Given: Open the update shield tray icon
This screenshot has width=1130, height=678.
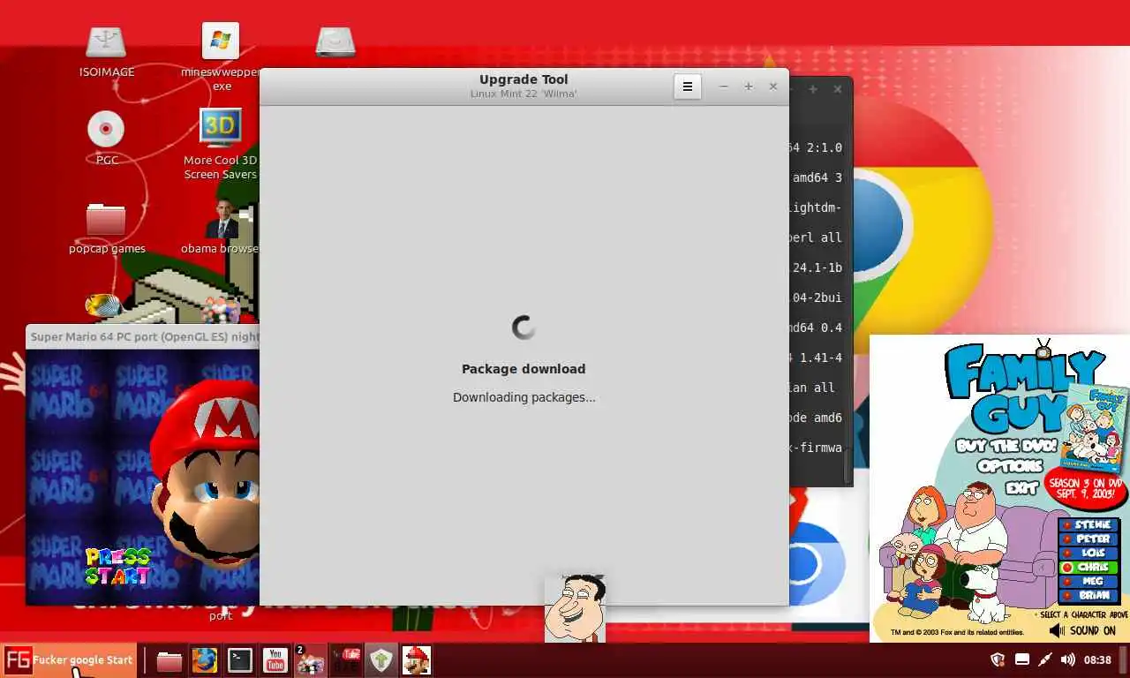Looking at the screenshot, I should tap(998, 659).
